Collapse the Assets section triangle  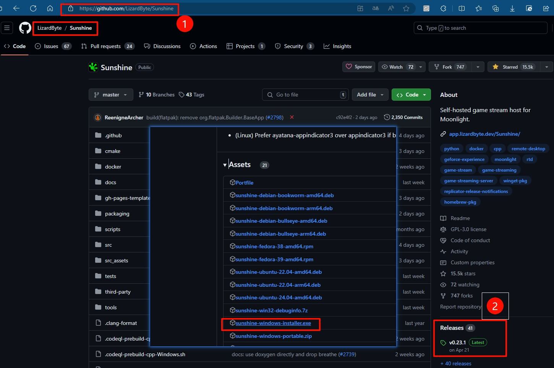click(x=225, y=165)
